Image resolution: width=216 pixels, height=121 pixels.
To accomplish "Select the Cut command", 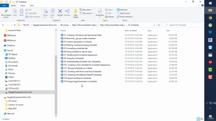I will coord(28,10).
